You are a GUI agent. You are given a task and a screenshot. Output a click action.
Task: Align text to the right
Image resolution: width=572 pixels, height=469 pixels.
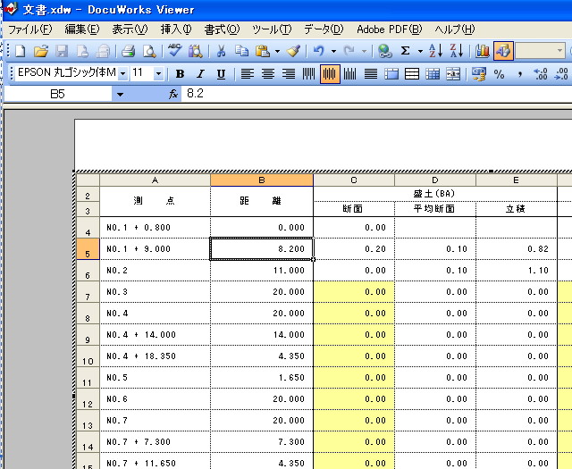click(x=289, y=74)
